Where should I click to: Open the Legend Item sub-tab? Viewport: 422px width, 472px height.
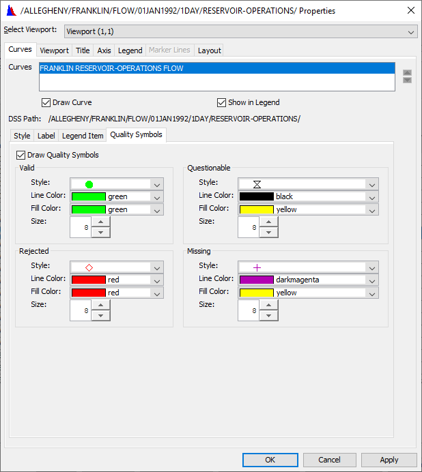click(83, 136)
